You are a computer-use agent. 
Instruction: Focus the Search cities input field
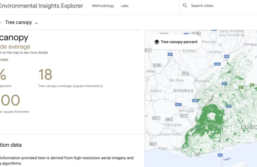click(218, 6)
